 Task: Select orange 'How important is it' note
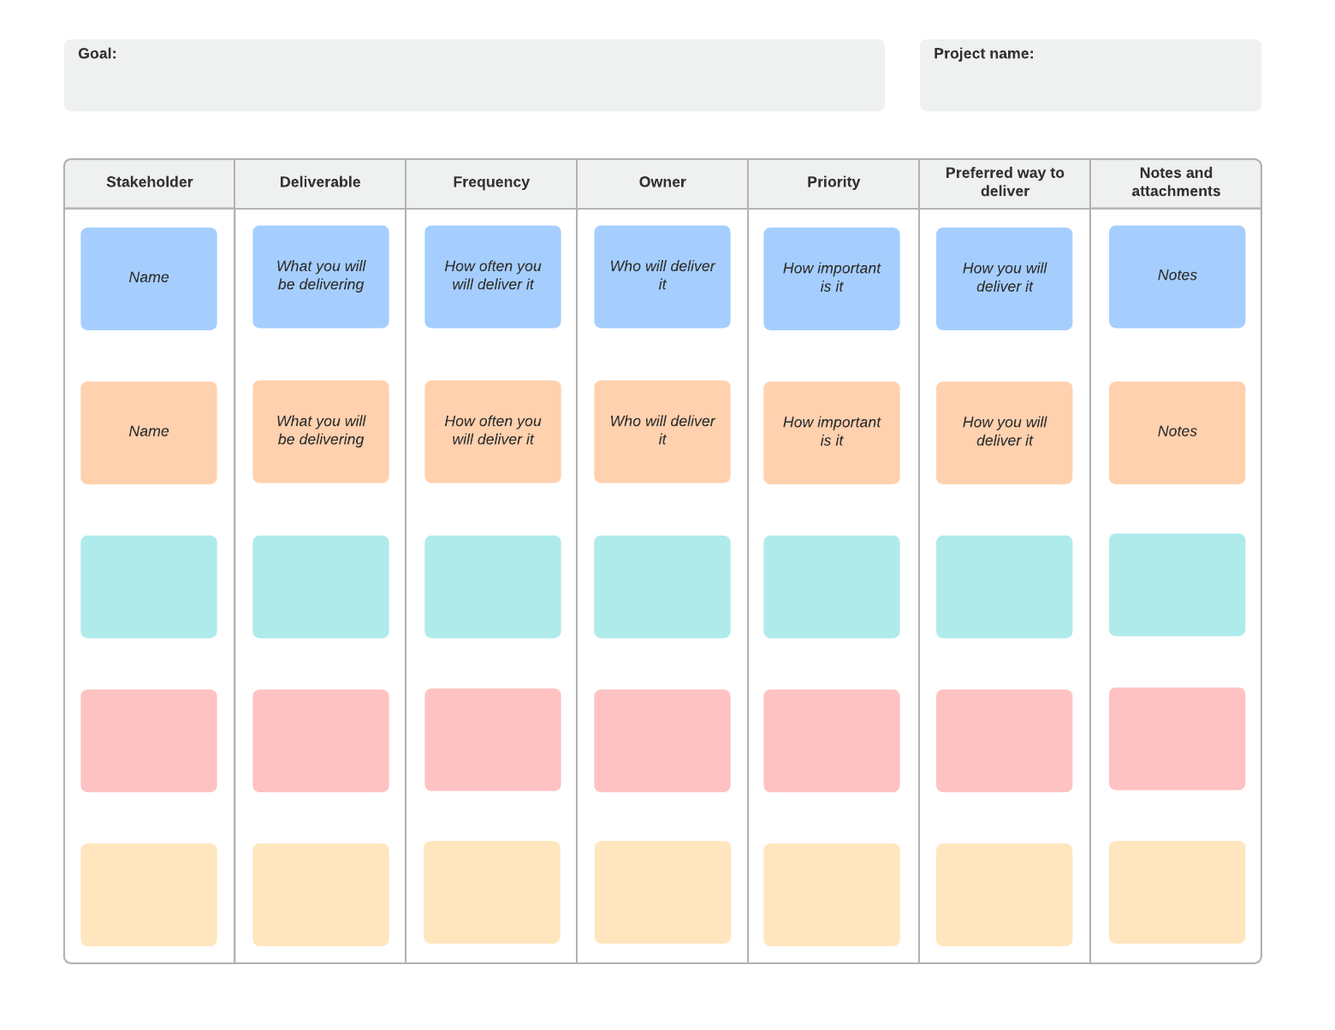(x=832, y=432)
